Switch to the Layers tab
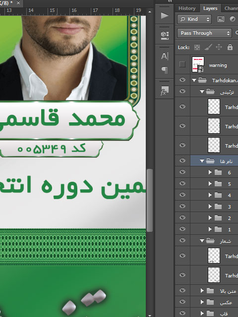 point(210,8)
